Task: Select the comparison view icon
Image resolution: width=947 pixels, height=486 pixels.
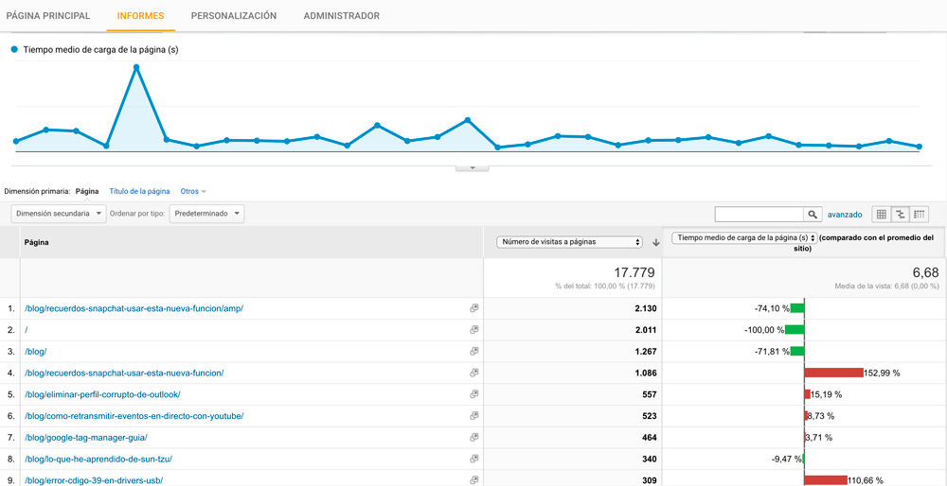Action: point(901,215)
